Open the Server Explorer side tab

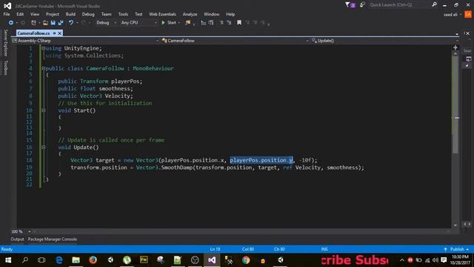point(5,43)
